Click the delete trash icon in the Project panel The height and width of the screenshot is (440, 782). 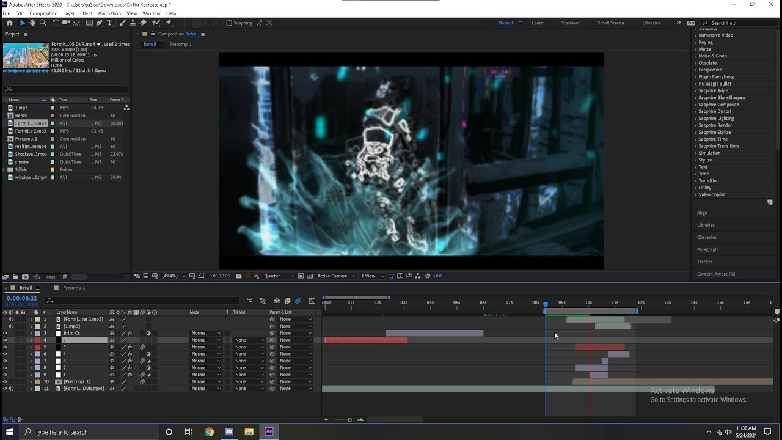[65, 277]
